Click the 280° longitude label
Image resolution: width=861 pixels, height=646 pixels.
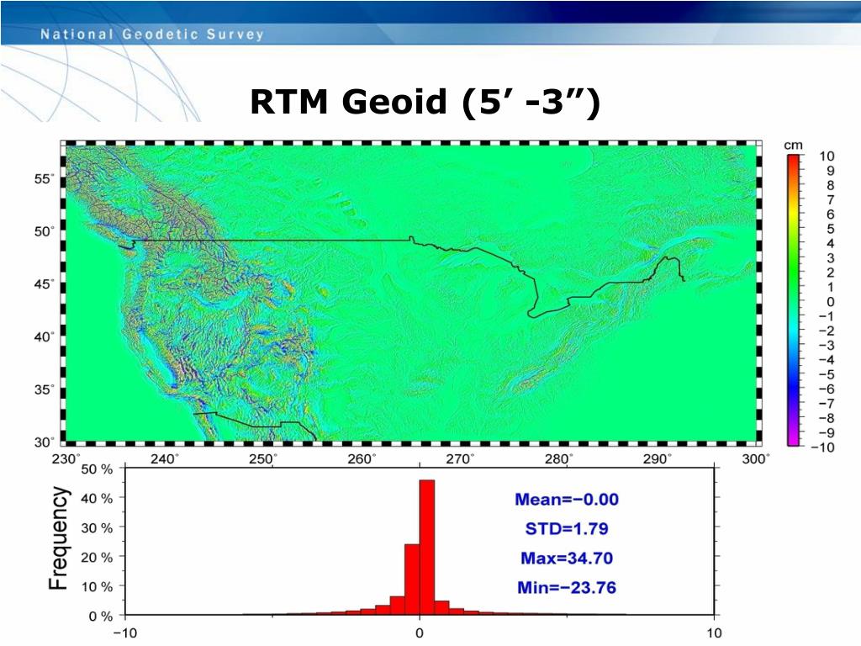click(x=559, y=458)
